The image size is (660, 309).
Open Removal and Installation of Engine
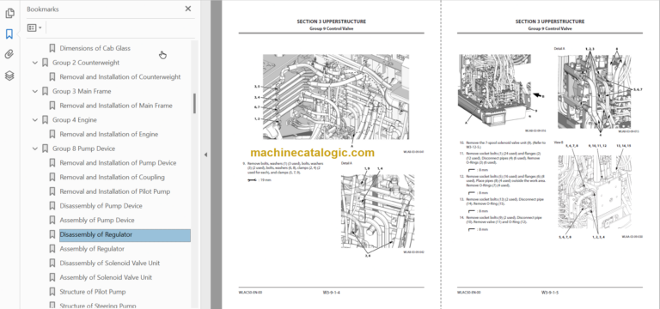point(108,134)
